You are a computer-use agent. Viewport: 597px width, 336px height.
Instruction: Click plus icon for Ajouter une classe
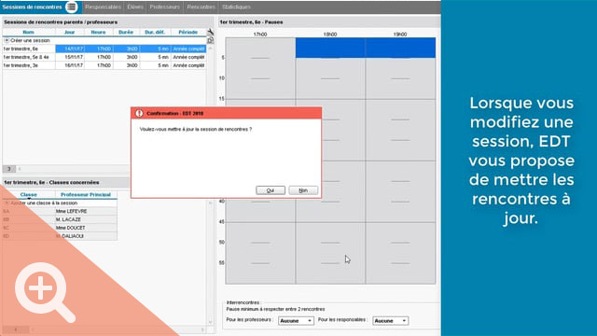click(7, 203)
